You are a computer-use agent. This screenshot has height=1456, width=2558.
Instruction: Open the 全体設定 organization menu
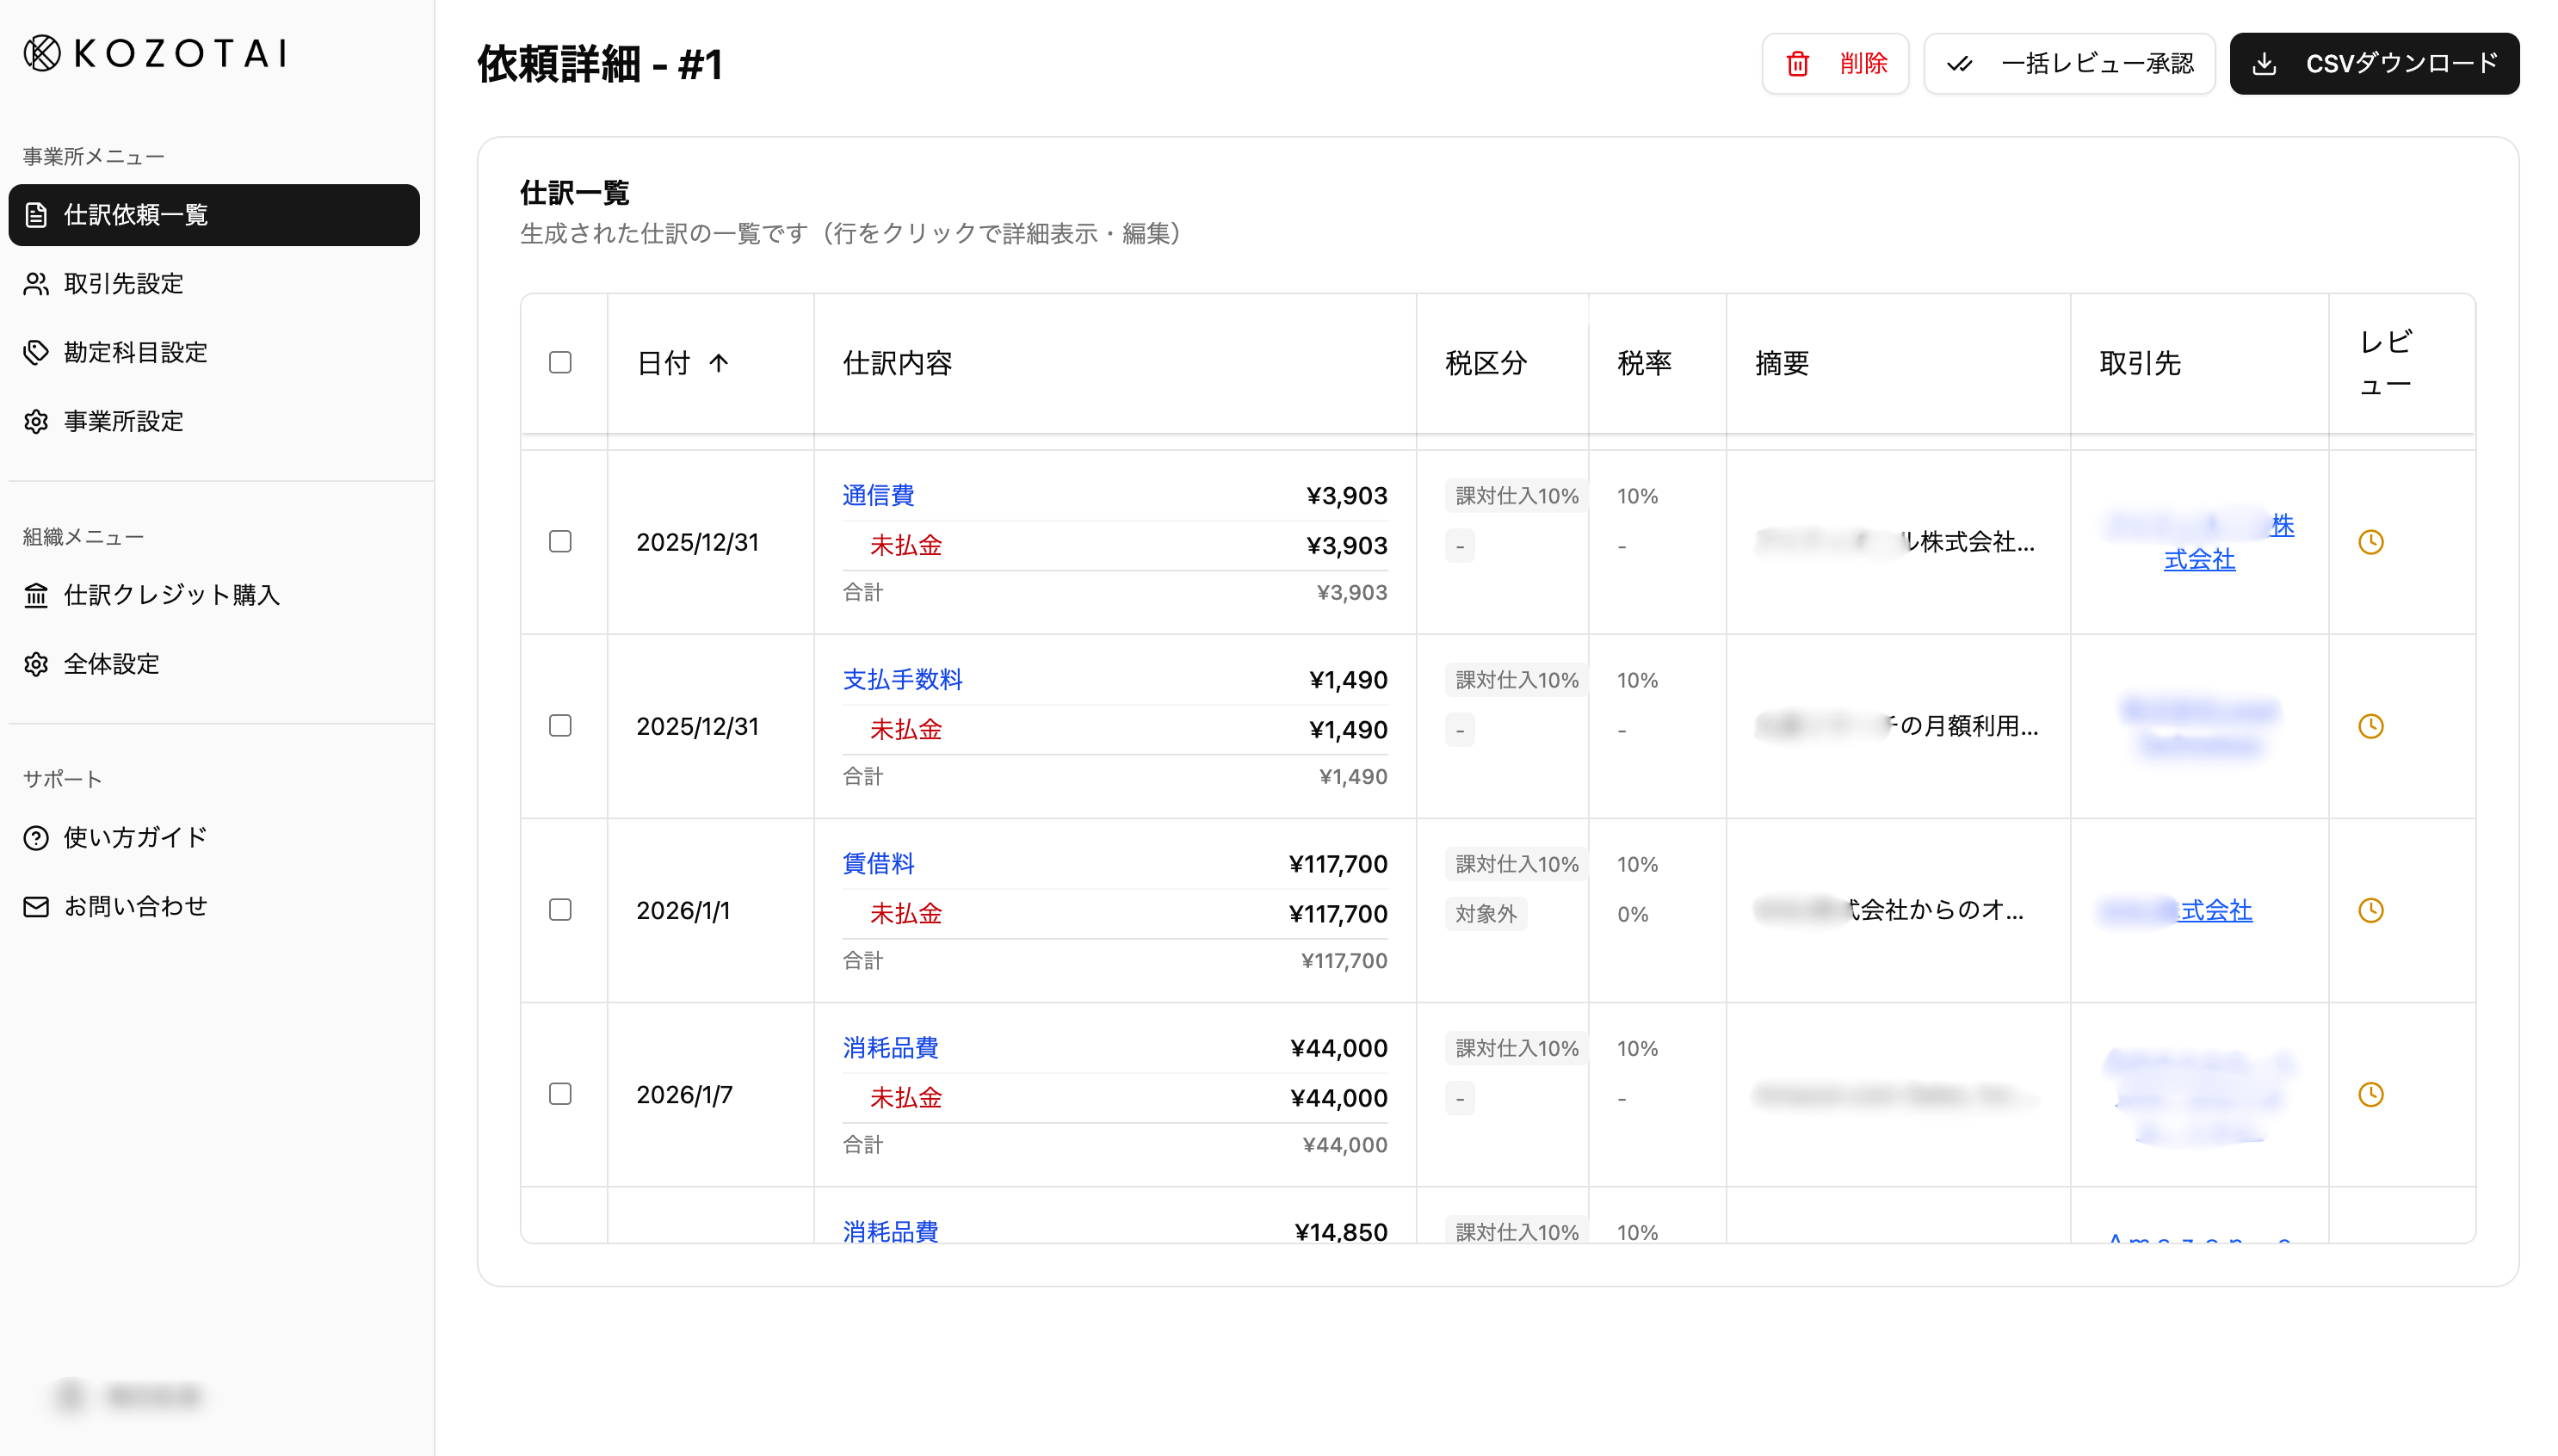(x=111, y=664)
